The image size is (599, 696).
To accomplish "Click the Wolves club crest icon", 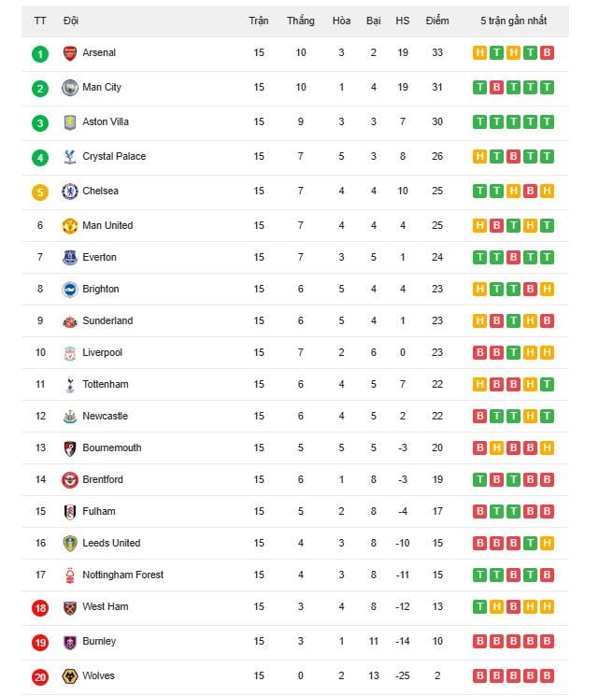I will [70, 676].
